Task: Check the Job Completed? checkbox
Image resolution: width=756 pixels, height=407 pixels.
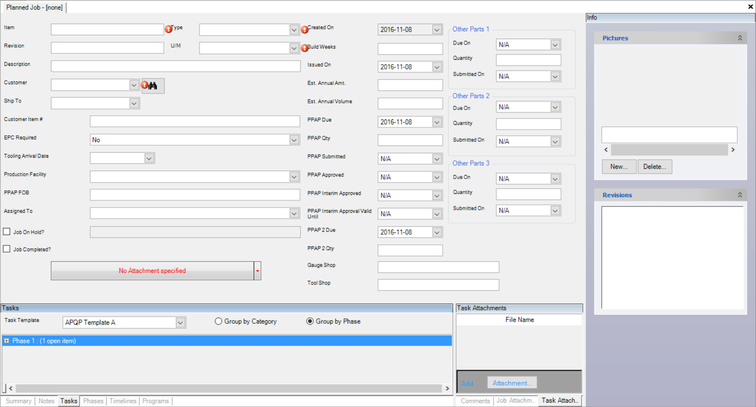Action: coord(7,249)
